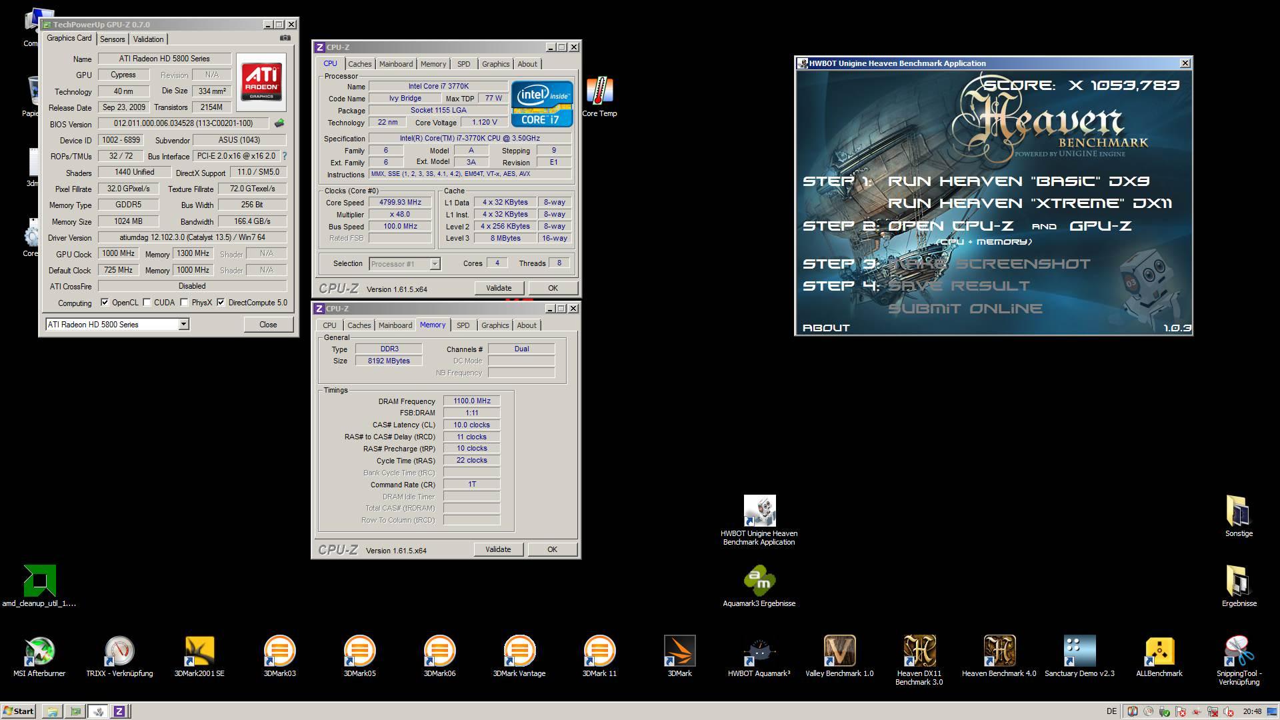Toggle DirectCompute 5.0 checkbox

tap(221, 303)
